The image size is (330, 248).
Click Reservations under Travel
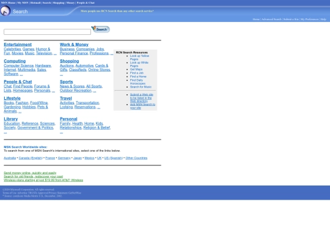85,107
